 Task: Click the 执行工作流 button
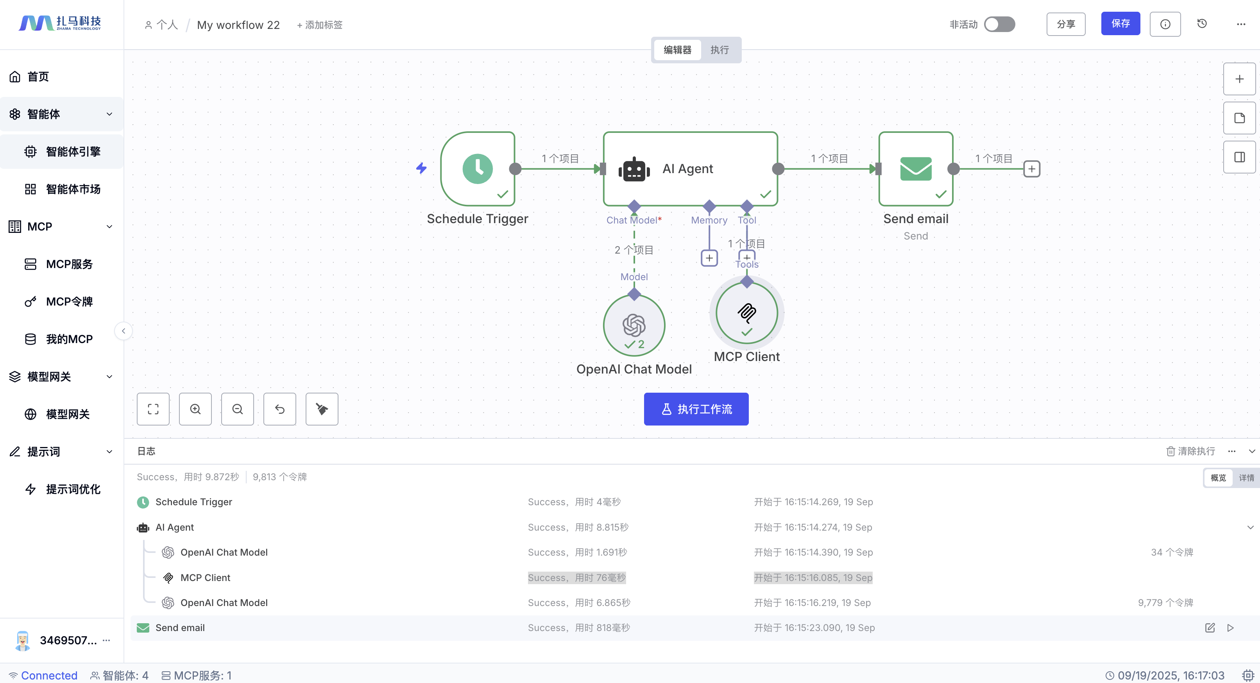(696, 409)
